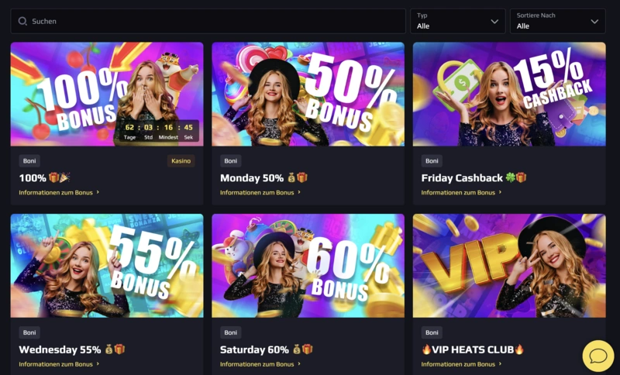Open the live chat bubble icon
This screenshot has height=375, width=620.
click(598, 356)
